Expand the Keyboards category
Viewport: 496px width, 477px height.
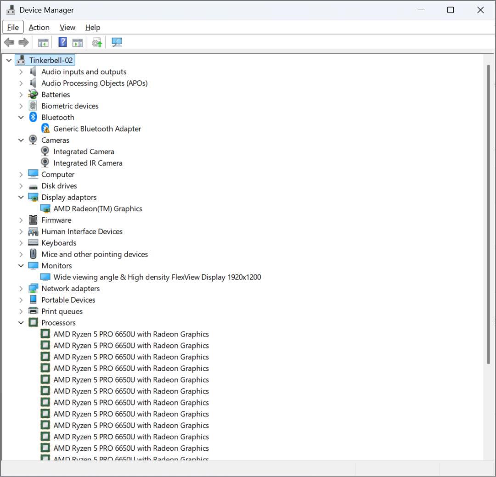coord(21,243)
